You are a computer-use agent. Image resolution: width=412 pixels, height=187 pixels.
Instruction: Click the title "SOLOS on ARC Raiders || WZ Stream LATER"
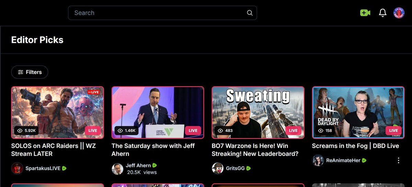(54, 150)
